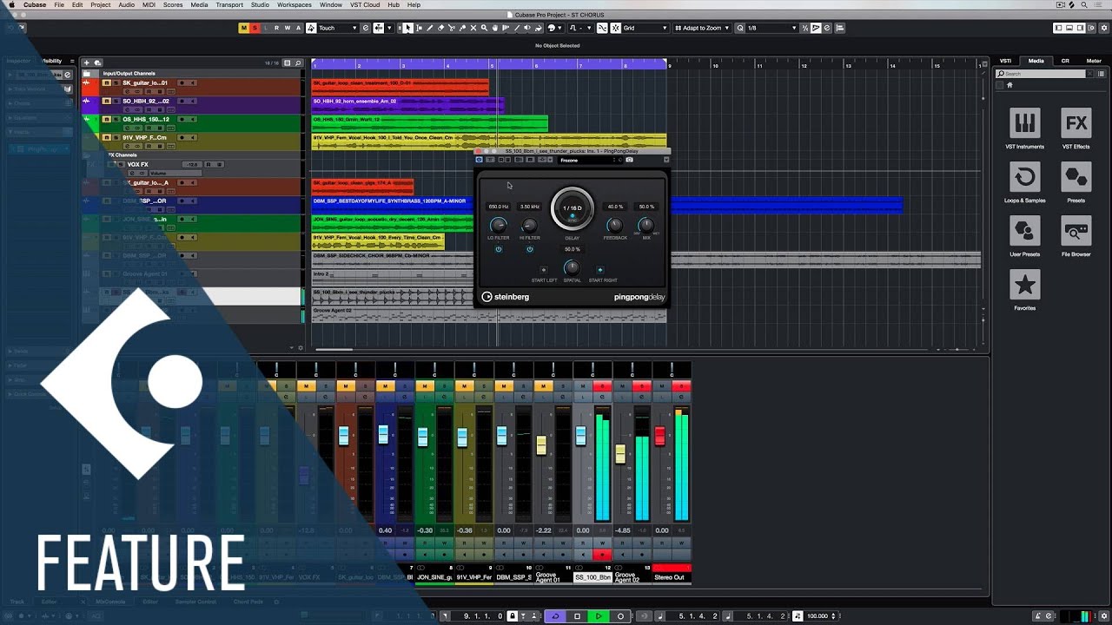Switch to the VSTi tab

pos(1005,61)
